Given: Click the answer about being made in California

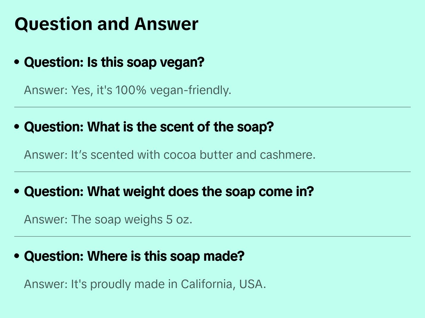Looking at the screenshot, I should coord(145,284).
